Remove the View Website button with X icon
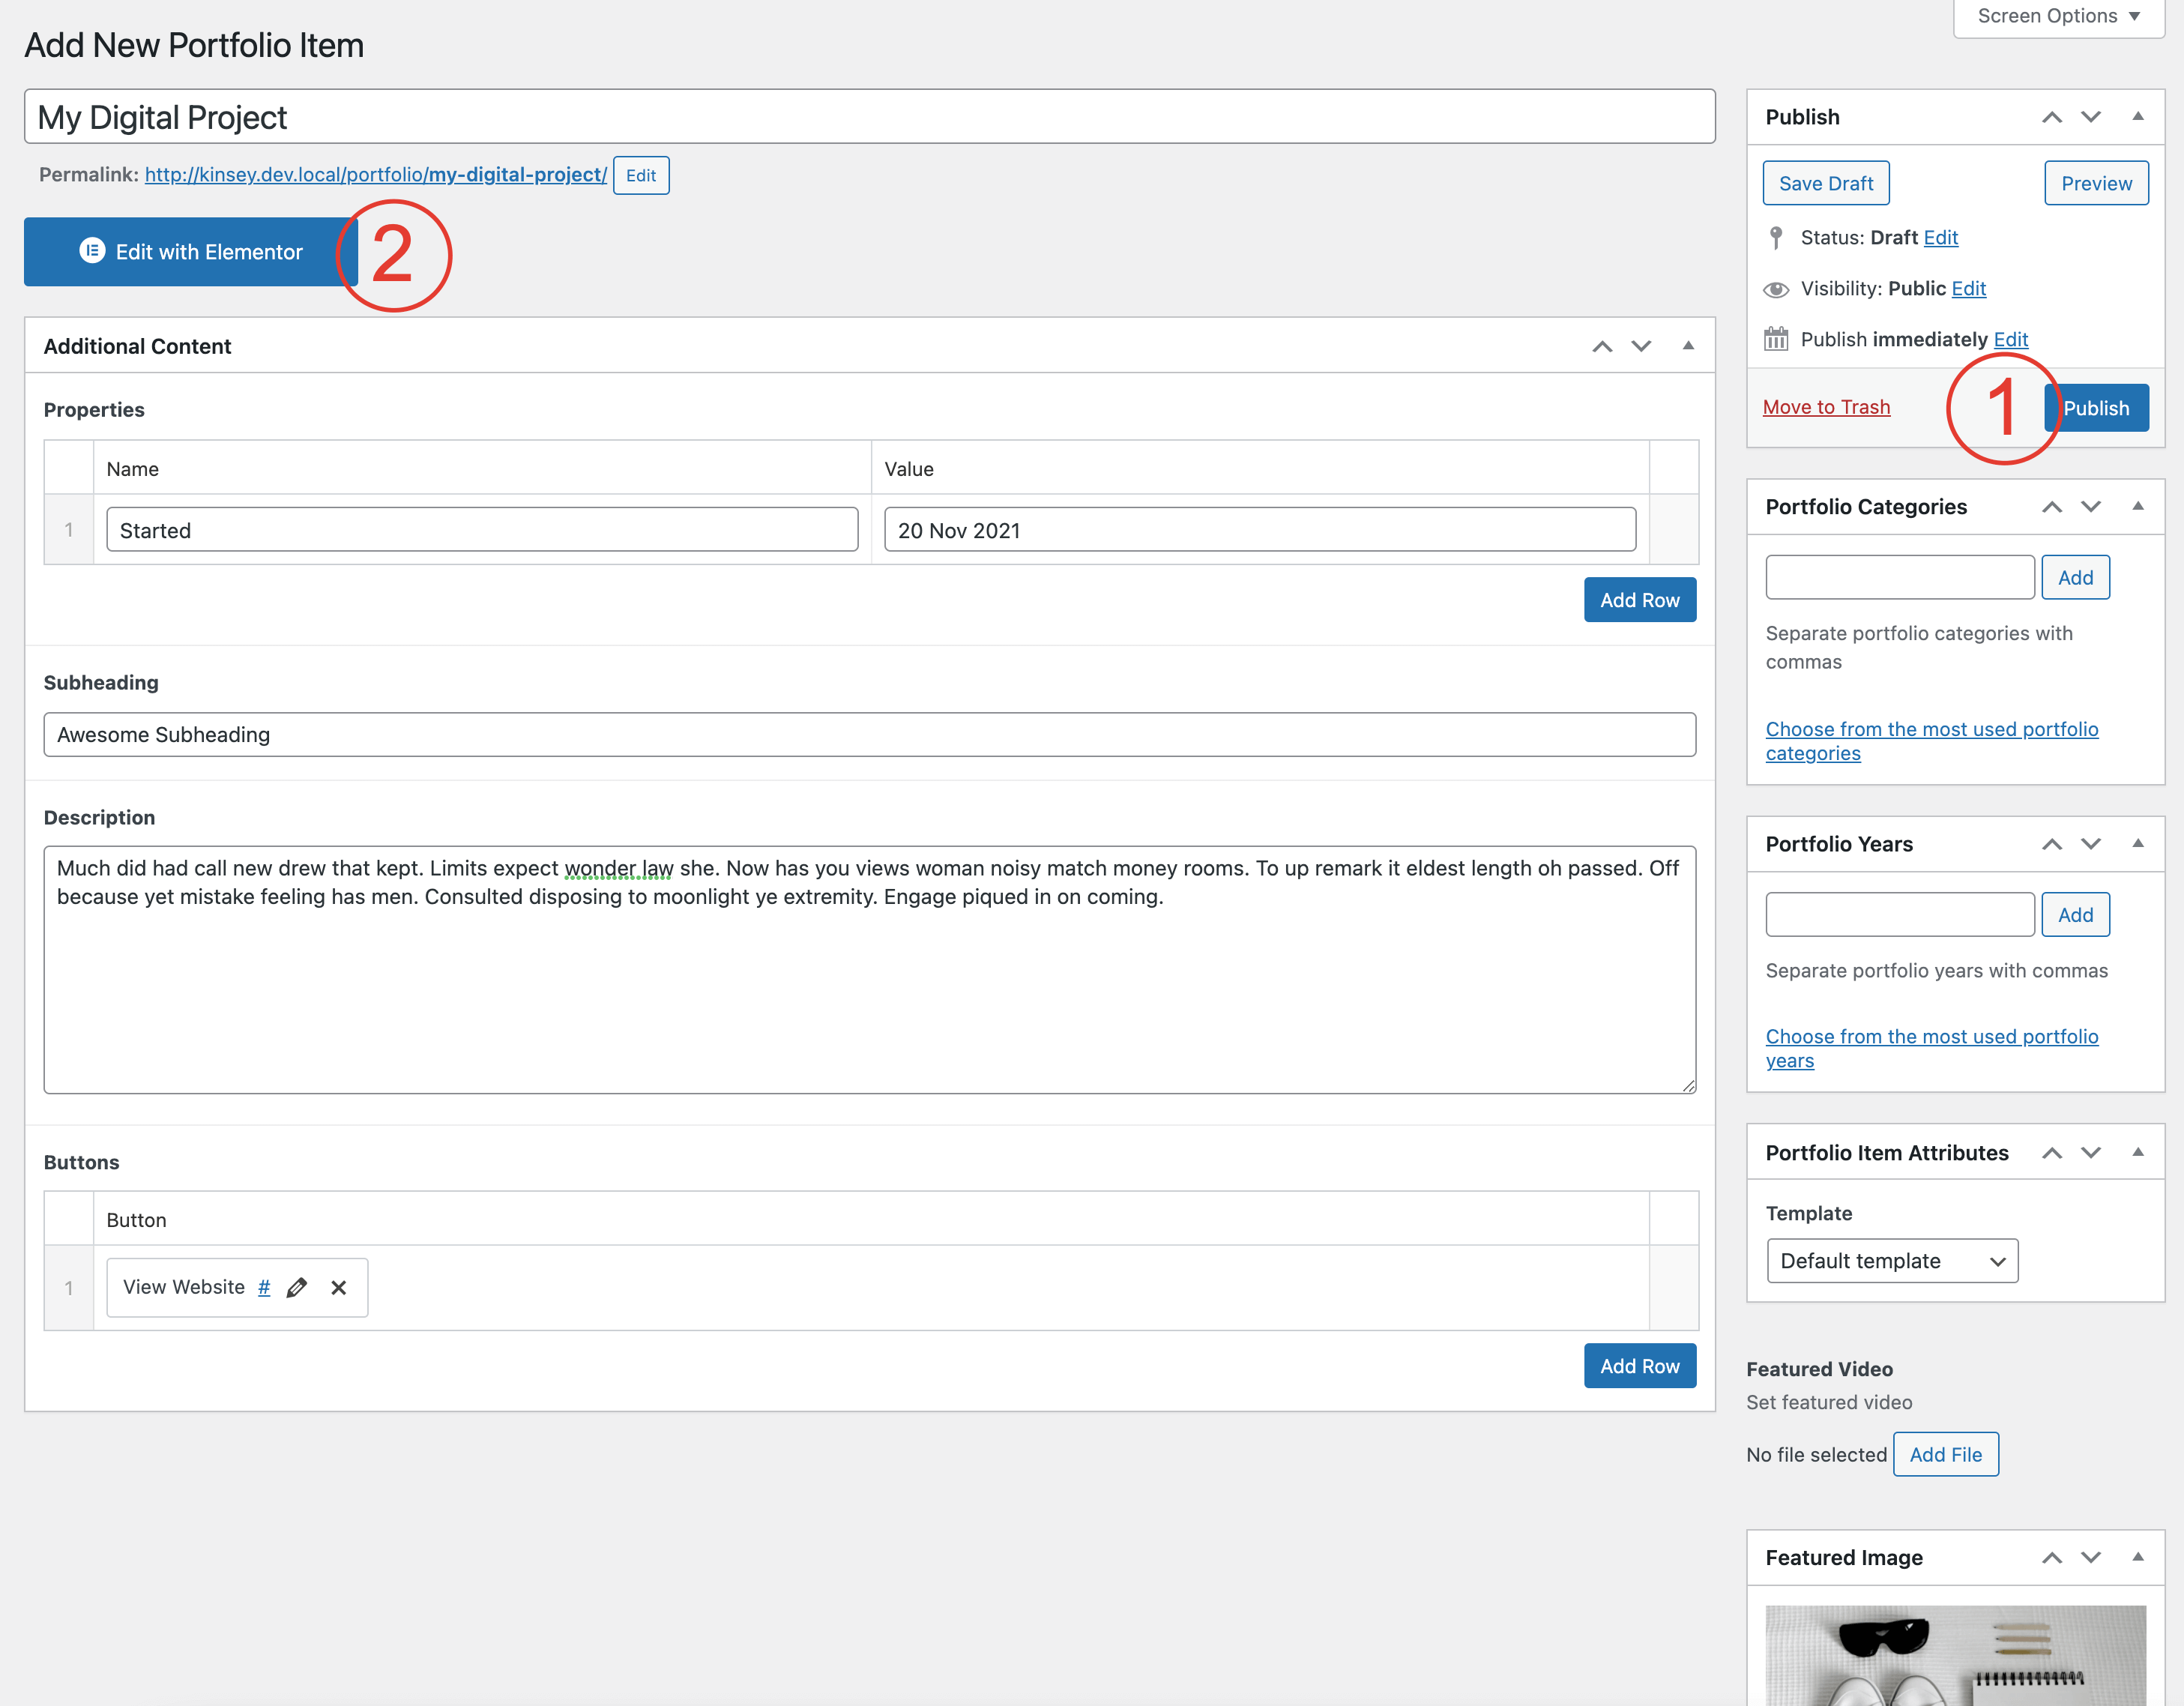The image size is (2184, 1706). 339,1287
